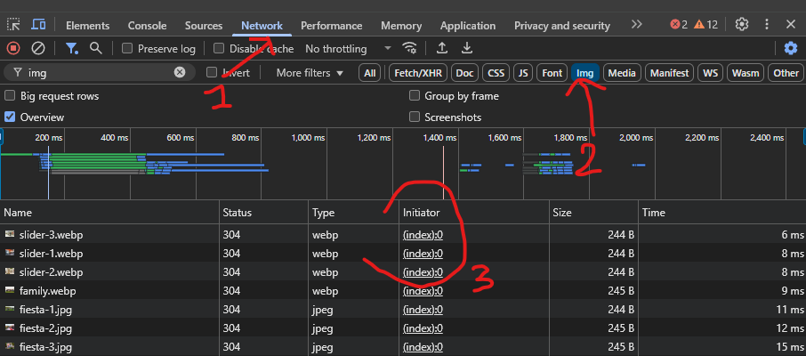Clear the network log

[38, 48]
